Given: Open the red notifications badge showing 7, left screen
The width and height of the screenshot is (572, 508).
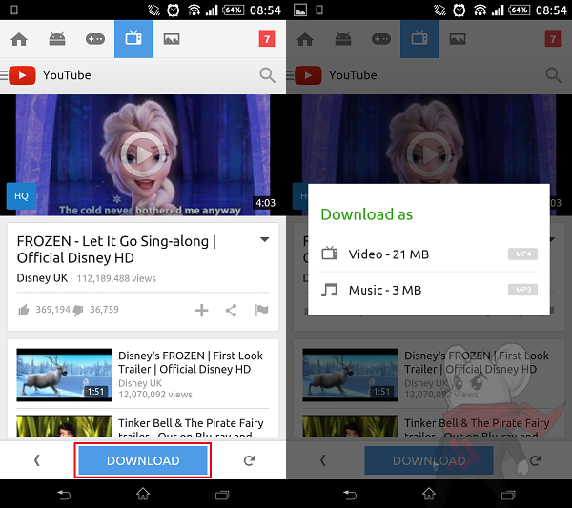Looking at the screenshot, I should point(267,39).
